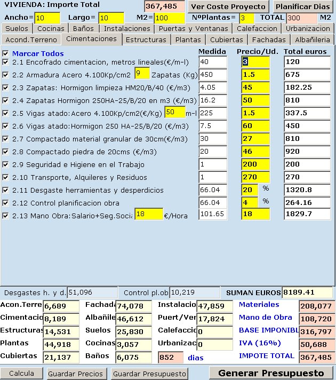Screen dimensions: 336x380
Task: Click Planificar Dias button
Action: click(303, 6)
